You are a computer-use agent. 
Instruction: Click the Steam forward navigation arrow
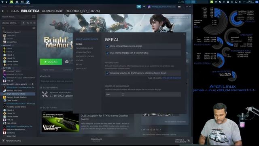click(x=7, y=11)
